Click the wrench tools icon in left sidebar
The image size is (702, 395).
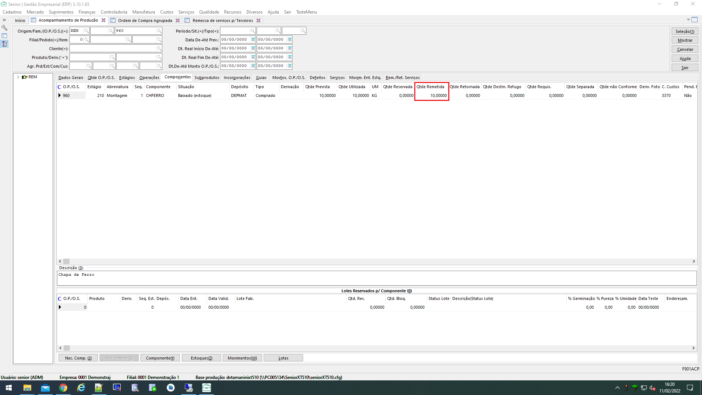pos(4,28)
